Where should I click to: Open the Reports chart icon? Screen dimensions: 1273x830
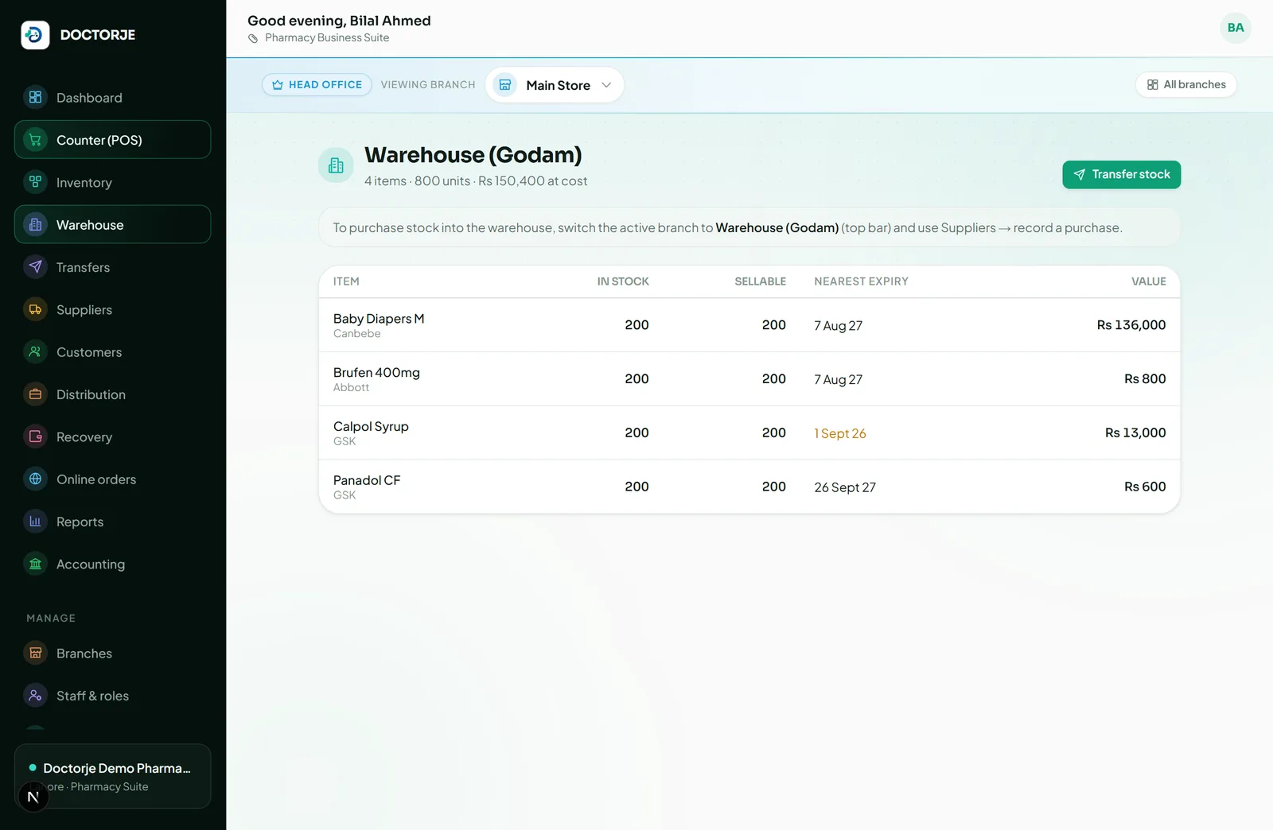click(35, 522)
